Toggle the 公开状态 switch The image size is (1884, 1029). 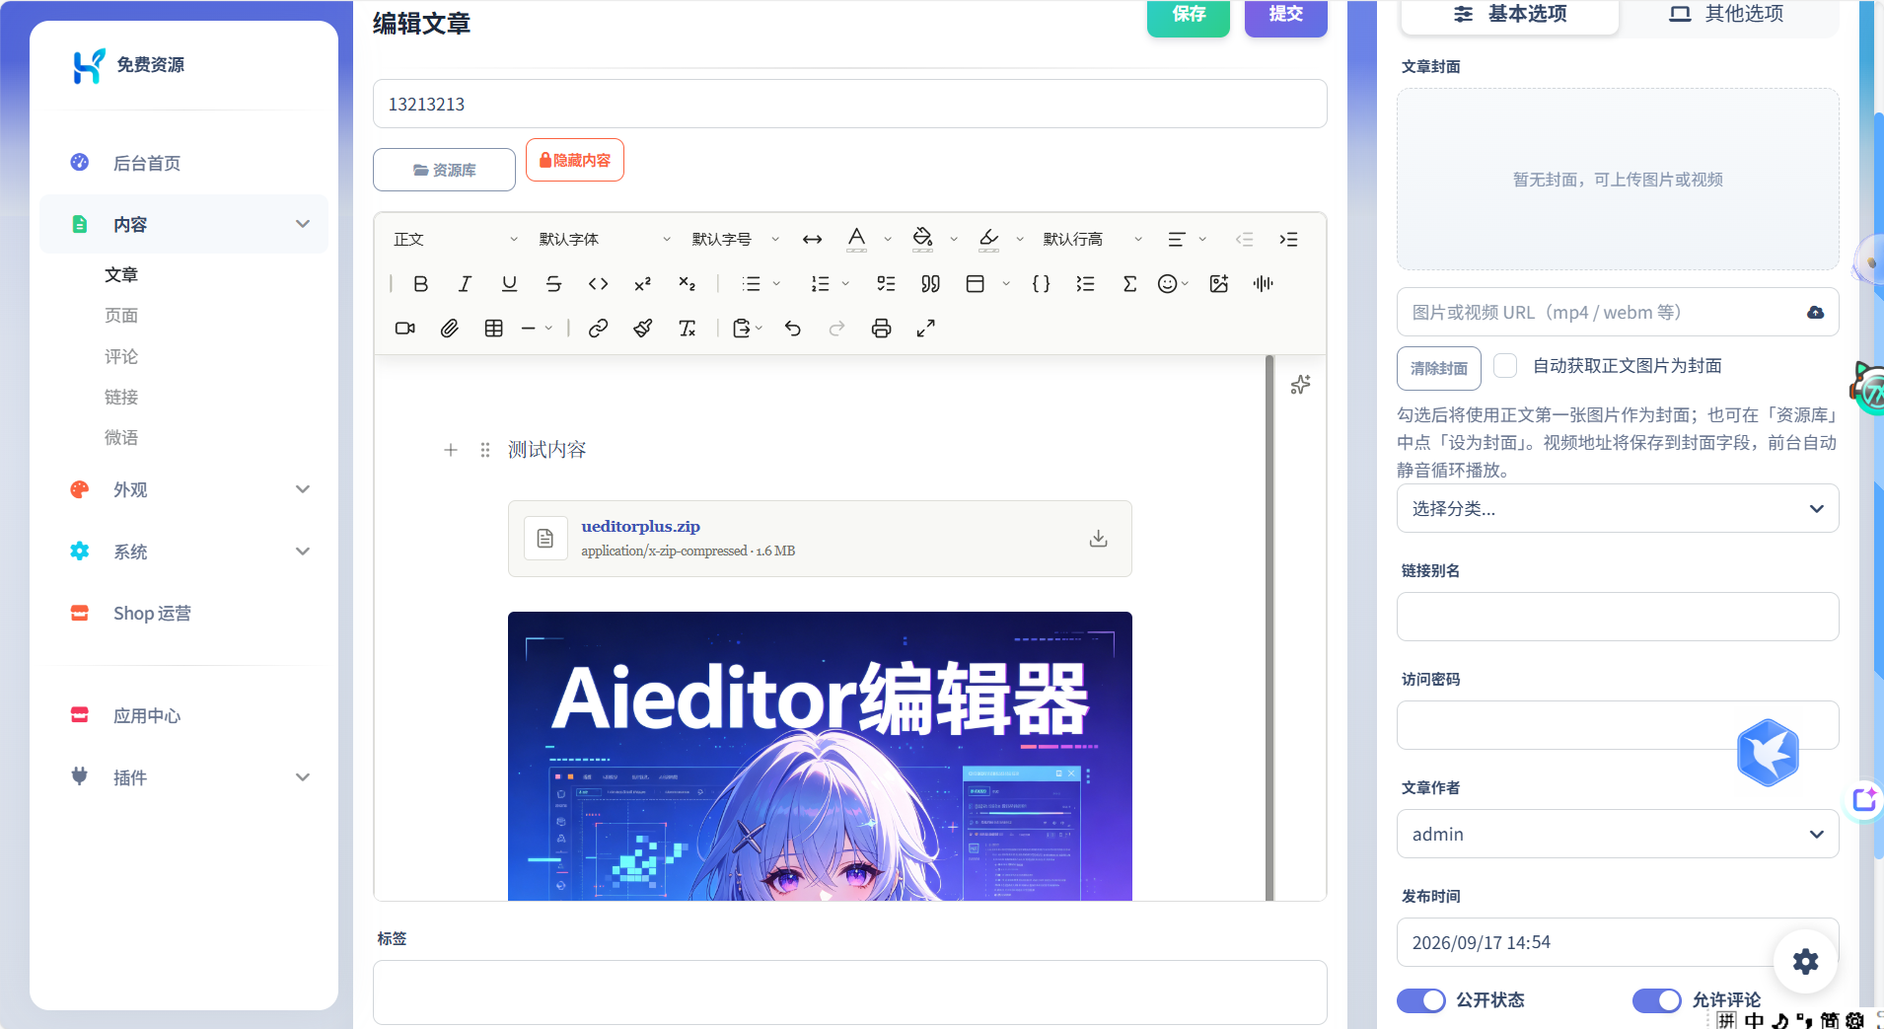point(1421,1000)
